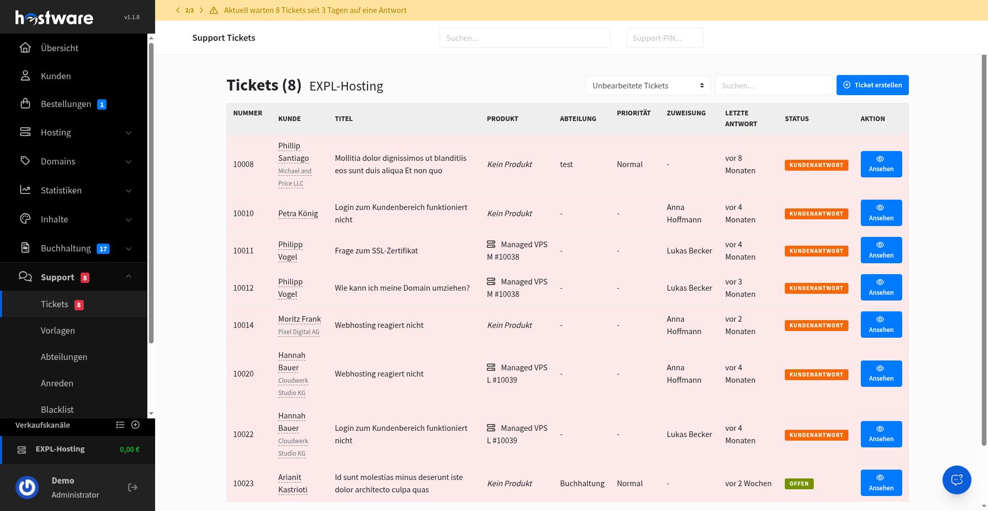988x511 pixels.
Task: Expand the Statistiken menu chevron
Action: pos(128,191)
